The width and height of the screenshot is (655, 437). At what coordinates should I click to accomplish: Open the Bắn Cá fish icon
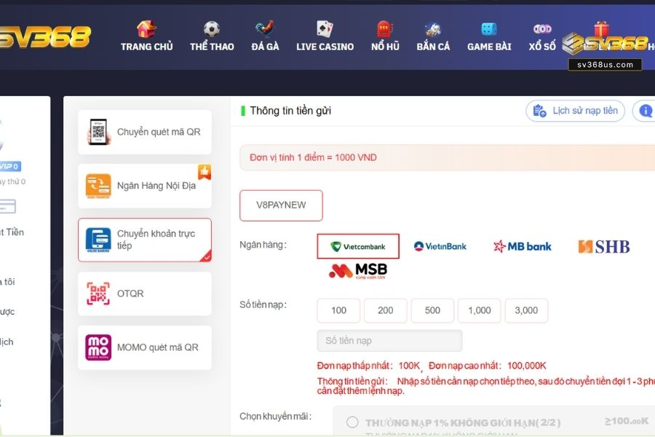click(x=433, y=29)
